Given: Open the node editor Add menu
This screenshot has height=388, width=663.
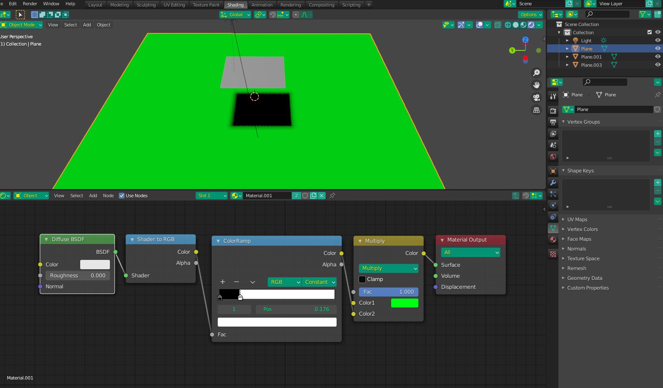Looking at the screenshot, I should (x=93, y=196).
